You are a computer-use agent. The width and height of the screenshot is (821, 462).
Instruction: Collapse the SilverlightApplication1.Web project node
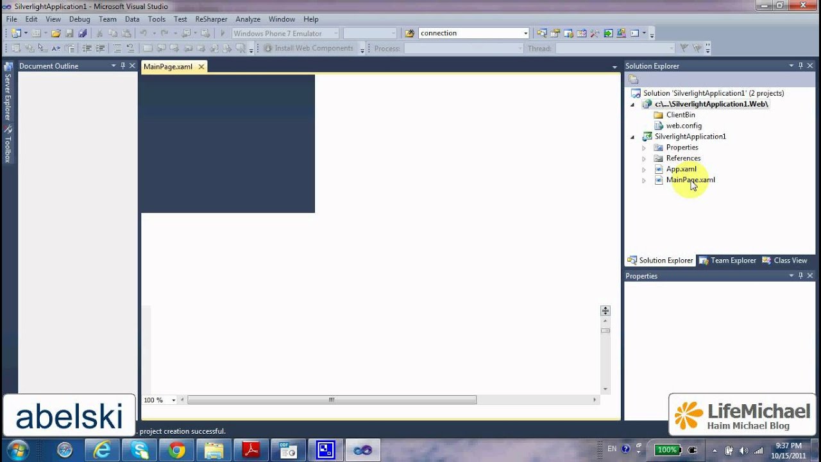(x=633, y=104)
